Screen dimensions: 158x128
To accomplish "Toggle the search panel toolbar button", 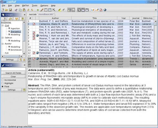I will [69, 10].
